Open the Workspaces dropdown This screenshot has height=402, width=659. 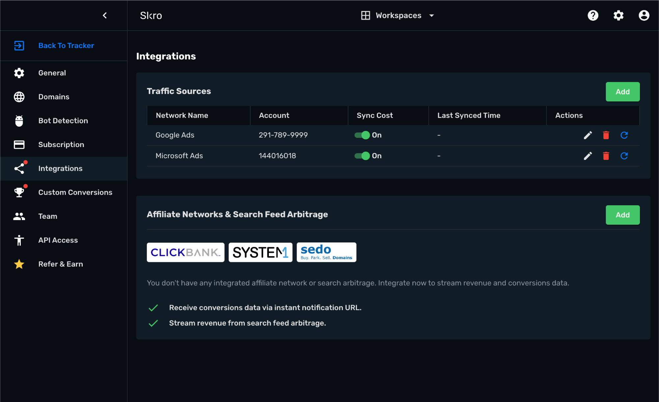pos(398,15)
